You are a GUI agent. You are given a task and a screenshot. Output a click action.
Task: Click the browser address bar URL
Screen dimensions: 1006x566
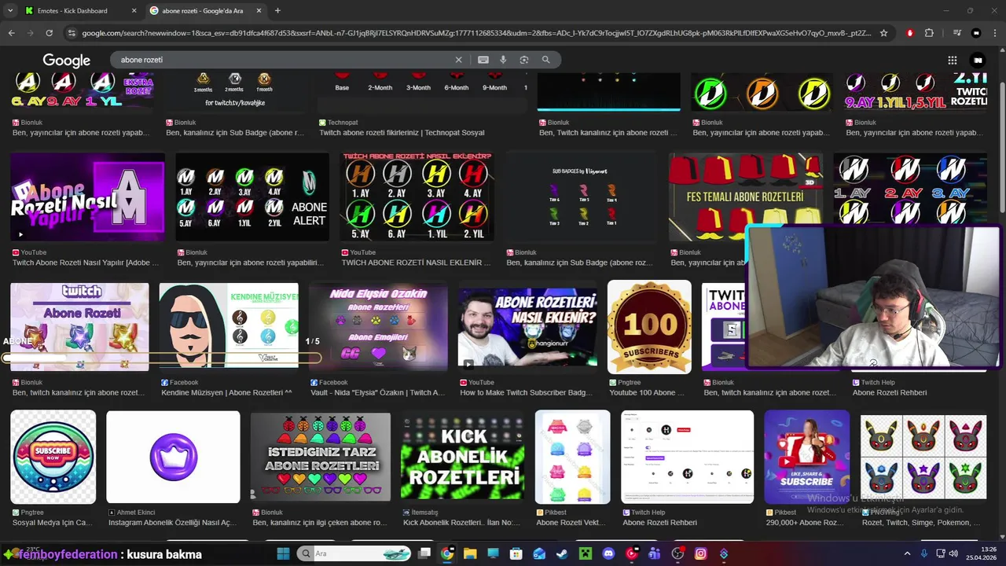475,33
